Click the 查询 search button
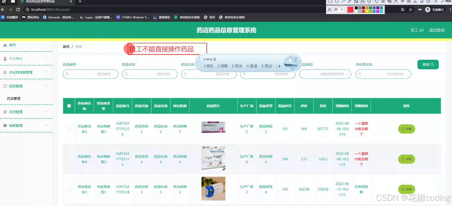Image resolution: width=452 pixels, height=206 pixels. pos(428,64)
